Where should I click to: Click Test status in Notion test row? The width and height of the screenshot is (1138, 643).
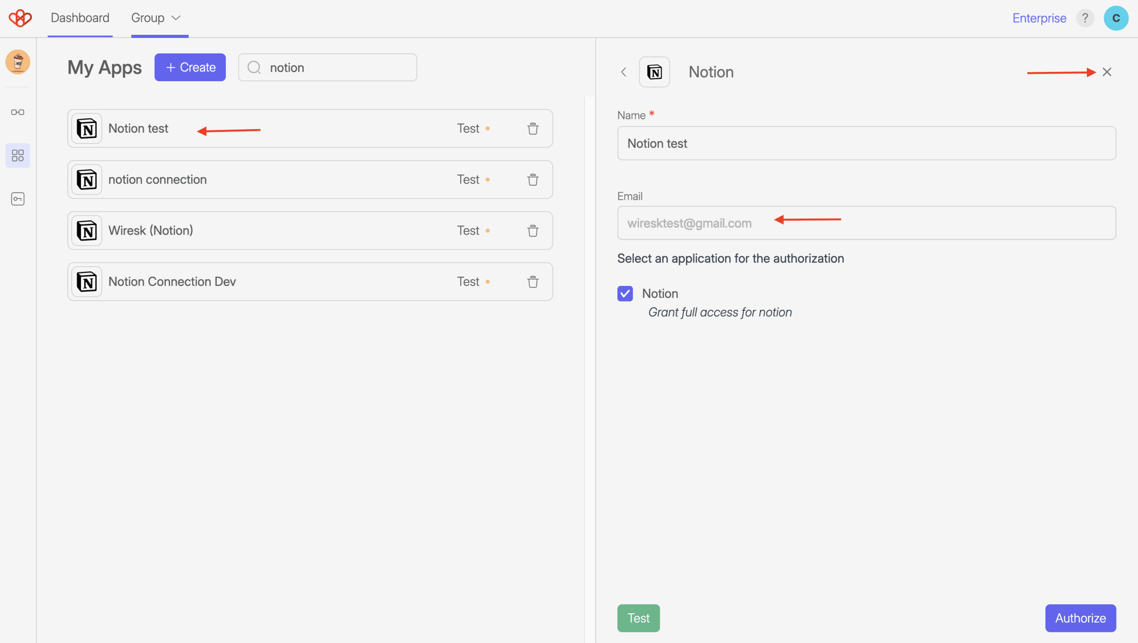click(473, 129)
